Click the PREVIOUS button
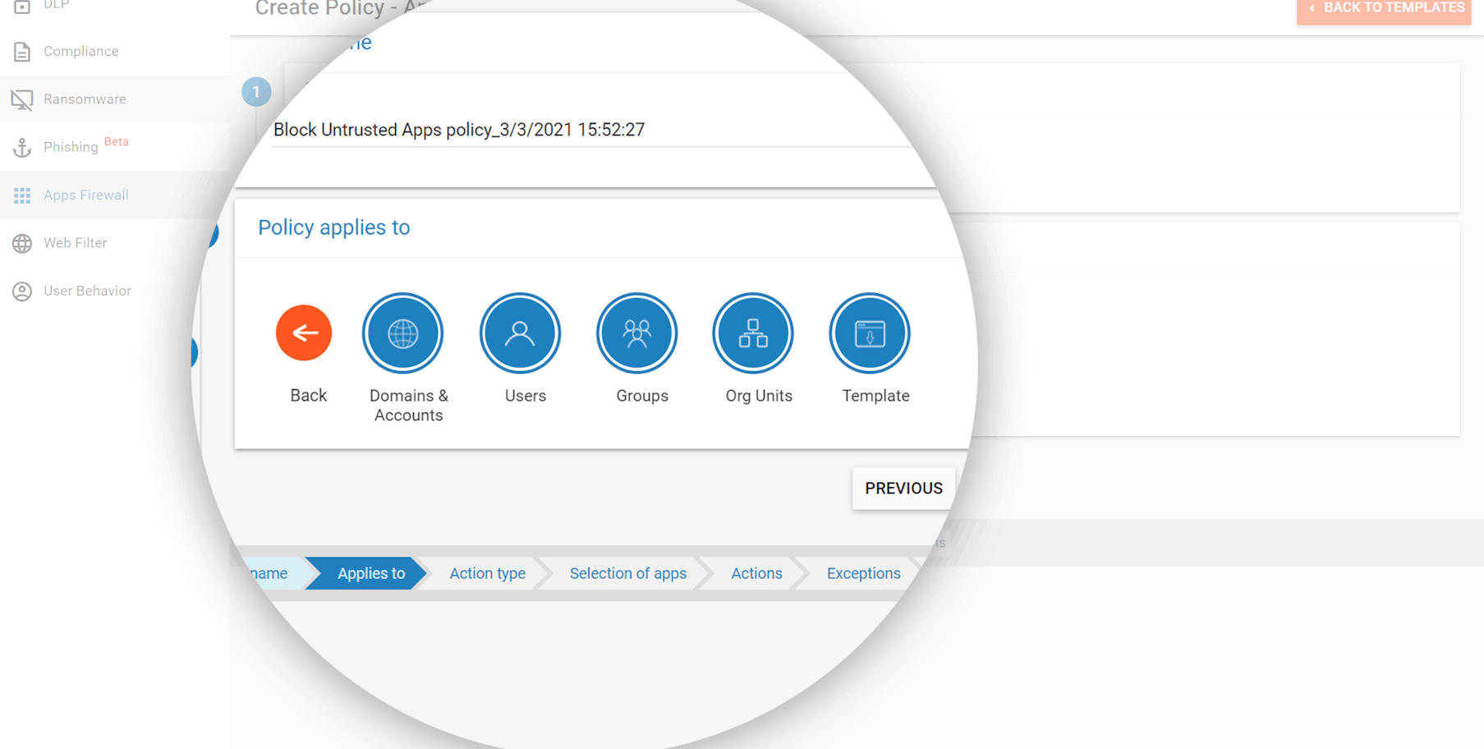The width and height of the screenshot is (1484, 749). (903, 489)
